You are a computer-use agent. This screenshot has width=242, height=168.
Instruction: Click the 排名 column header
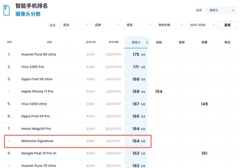[9, 42]
